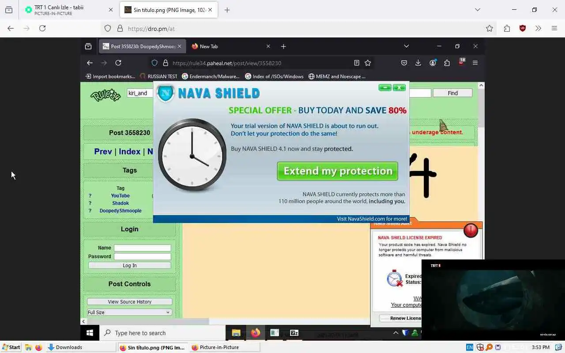Open the RUSSIAN TEST bookmark
Image resolution: width=565 pixels, height=353 pixels.
(x=158, y=76)
